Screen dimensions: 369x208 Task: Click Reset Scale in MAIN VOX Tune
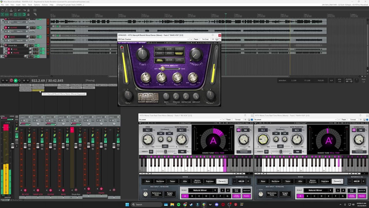[352, 190]
